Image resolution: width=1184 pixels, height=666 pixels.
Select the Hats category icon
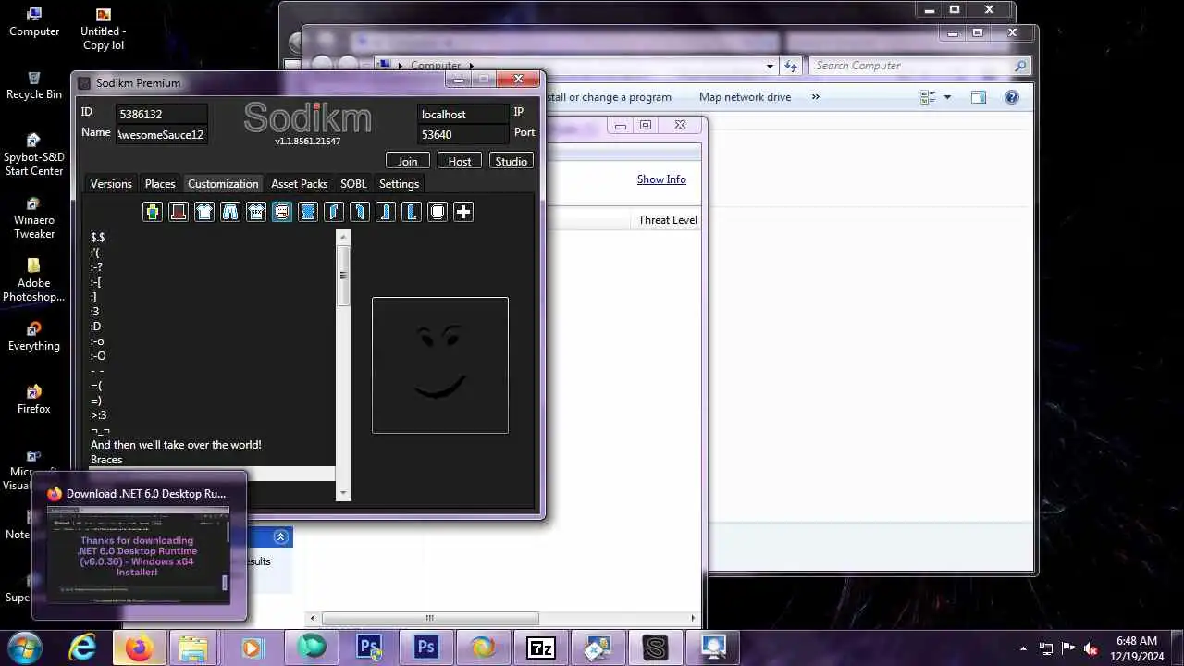point(179,212)
